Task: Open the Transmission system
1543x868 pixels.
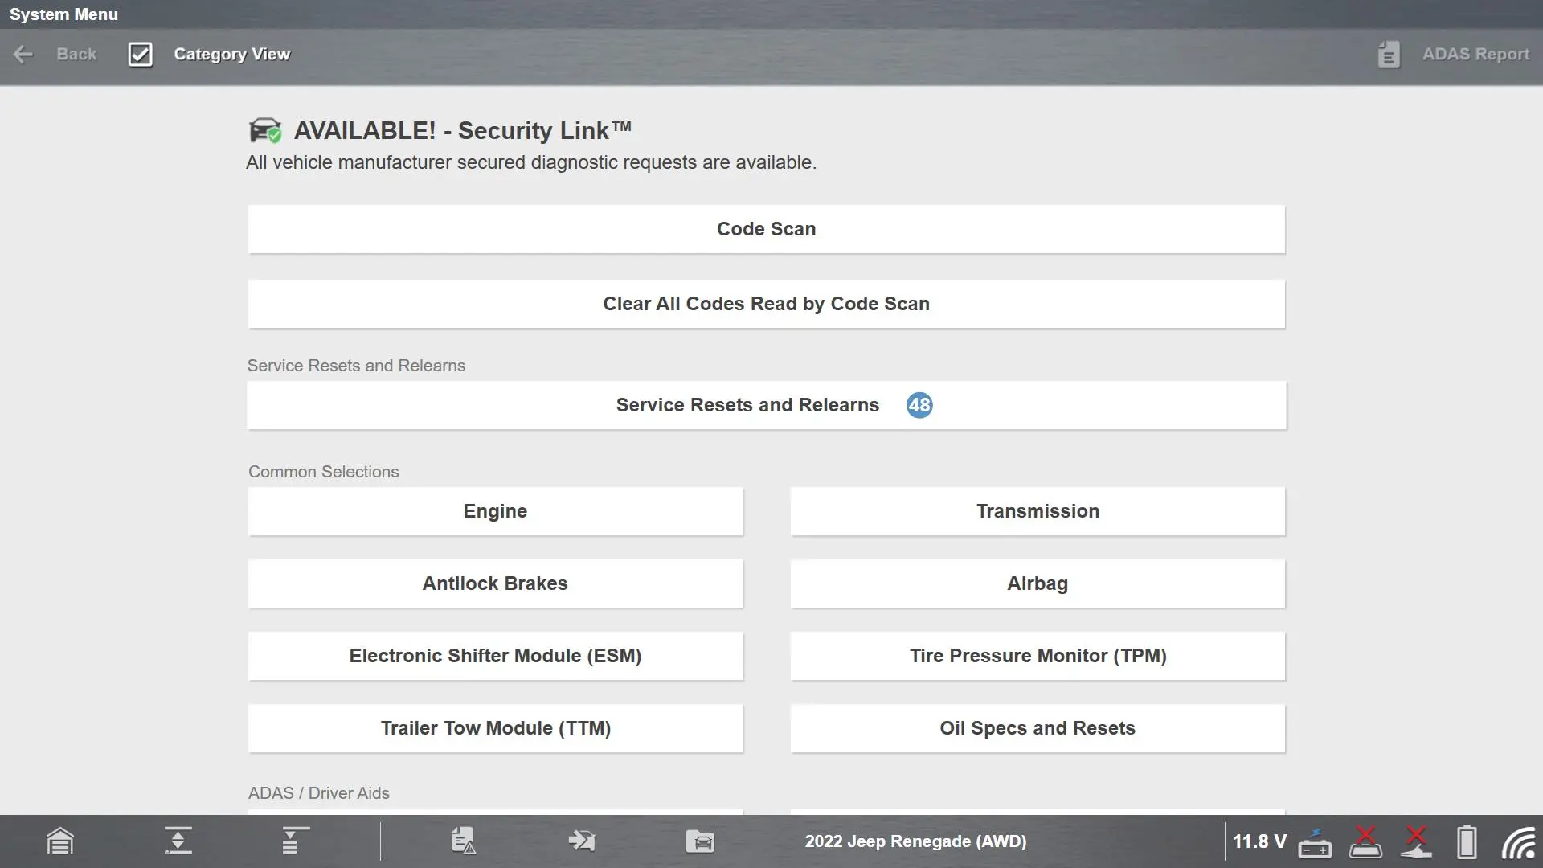Action: (1038, 511)
